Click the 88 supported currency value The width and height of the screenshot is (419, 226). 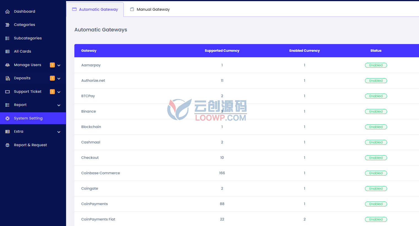[x=222, y=204]
